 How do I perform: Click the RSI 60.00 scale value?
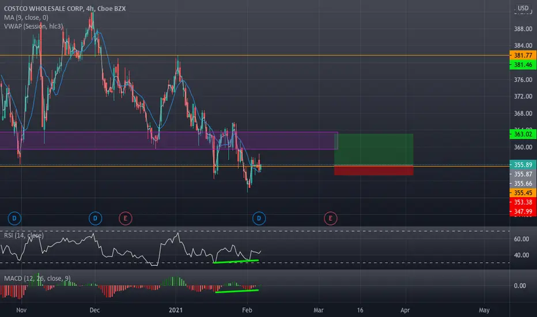coord(521,239)
